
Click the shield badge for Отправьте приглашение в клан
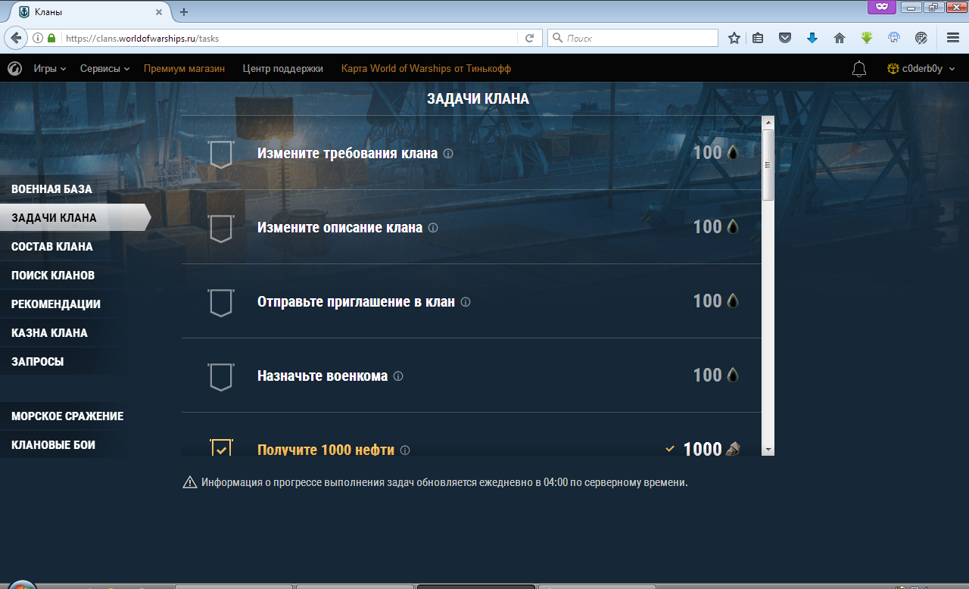click(x=220, y=302)
